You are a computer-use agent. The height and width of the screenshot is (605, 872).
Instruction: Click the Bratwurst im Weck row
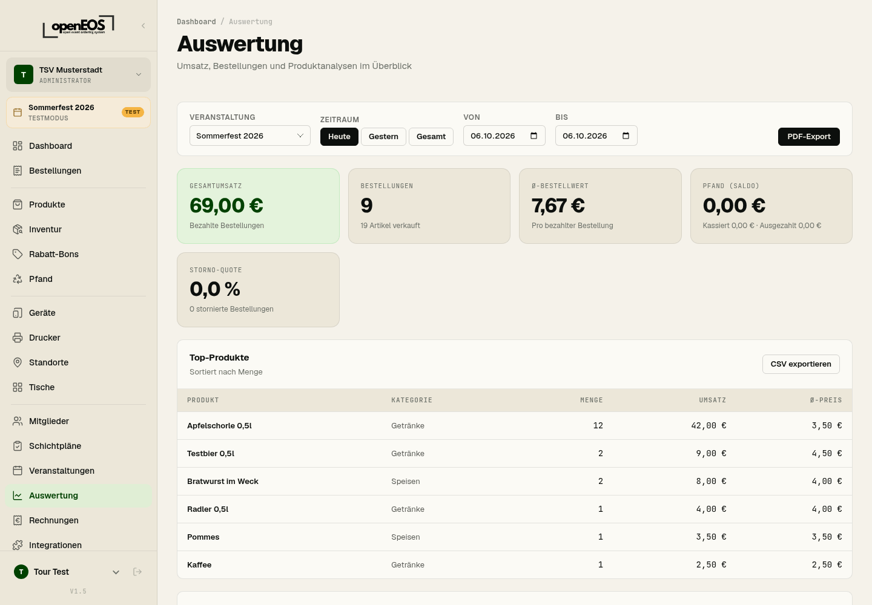515,482
